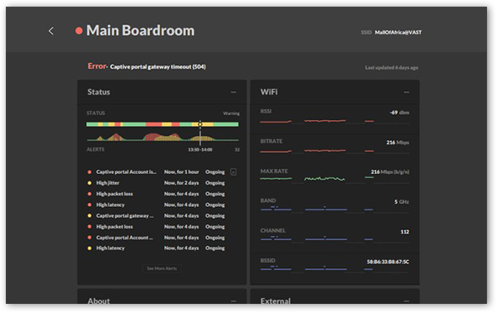Click the MallOfAfrica@VAST SSID label

(398, 32)
